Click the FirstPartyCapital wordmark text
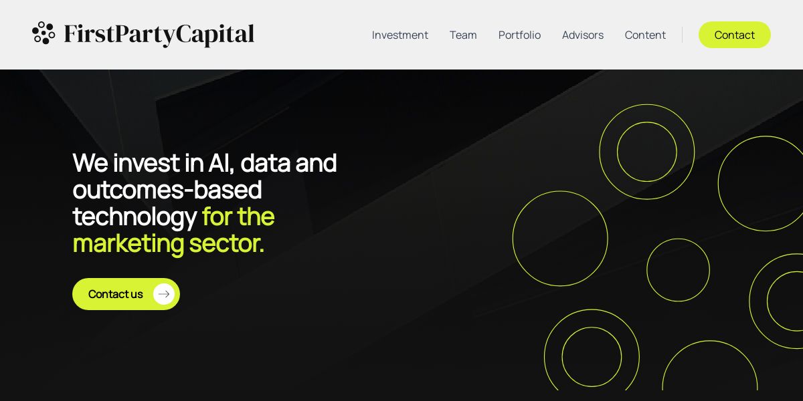The width and height of the screenshot is (803, 401). click(x=159, y=35)
